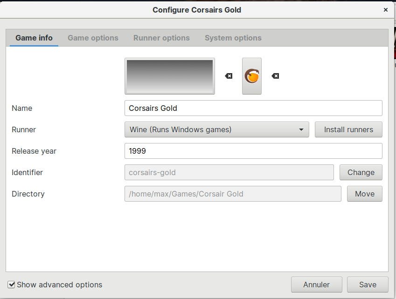The width and height of the screenshot is (396, 299).
Task: Click the Lutris game icon button
Action: point(252,76)
